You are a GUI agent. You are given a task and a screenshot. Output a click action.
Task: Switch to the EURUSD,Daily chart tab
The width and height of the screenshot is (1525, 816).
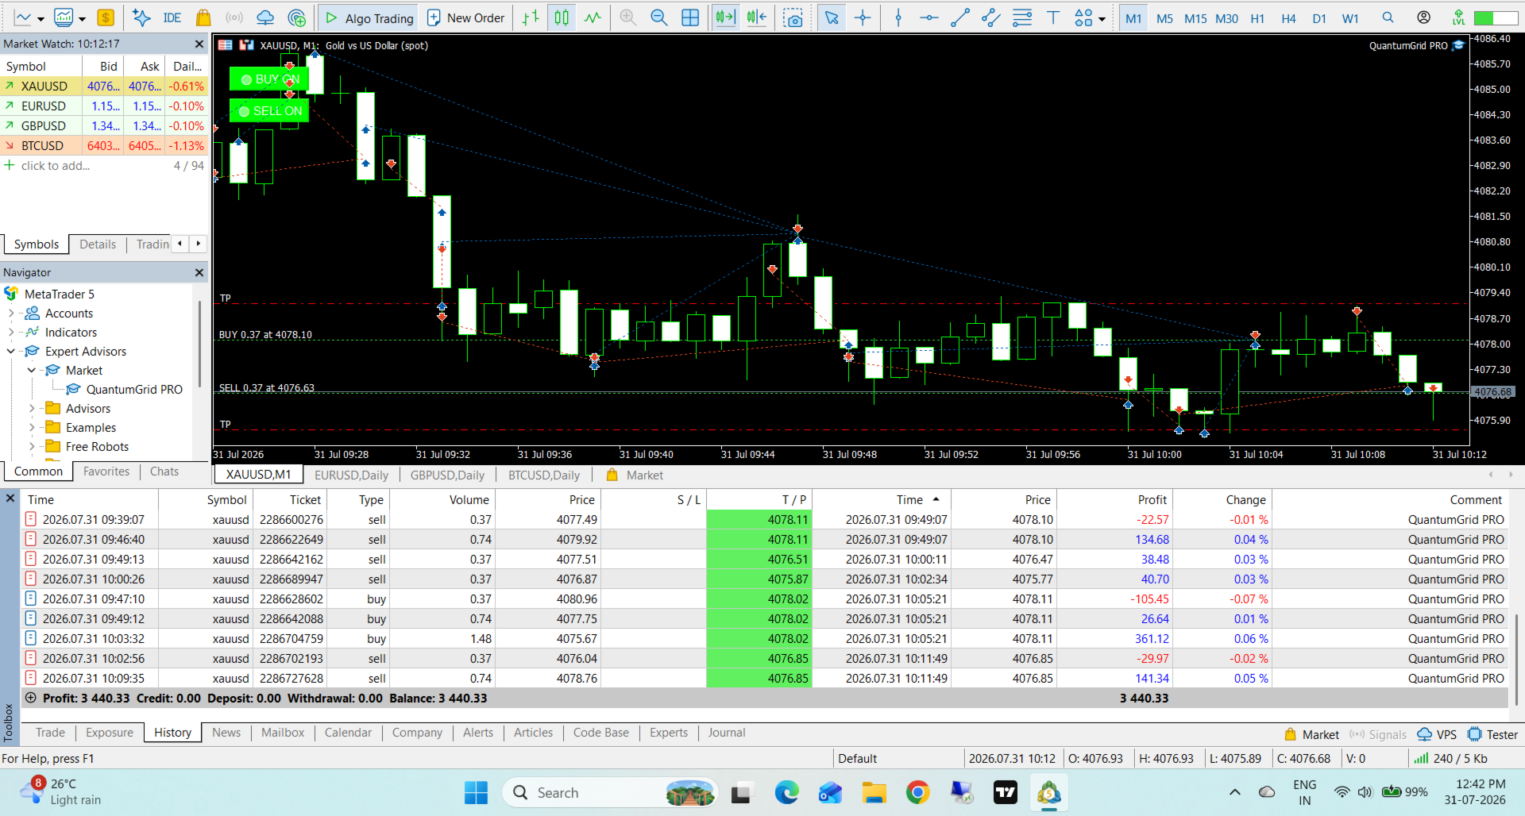click(x=351, y=475)
